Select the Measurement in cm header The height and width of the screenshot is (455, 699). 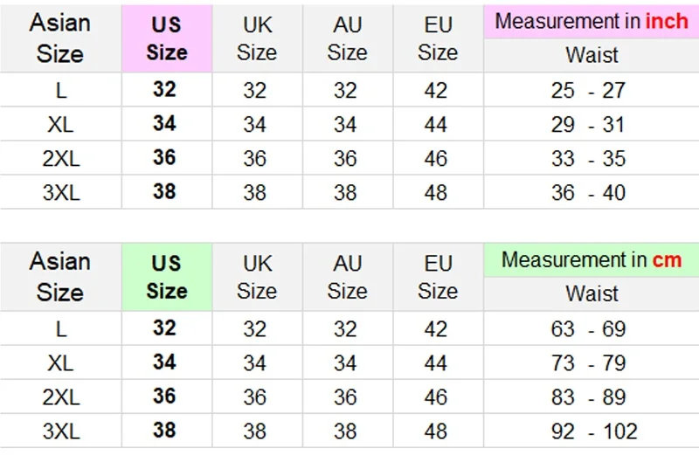point(592,259)
